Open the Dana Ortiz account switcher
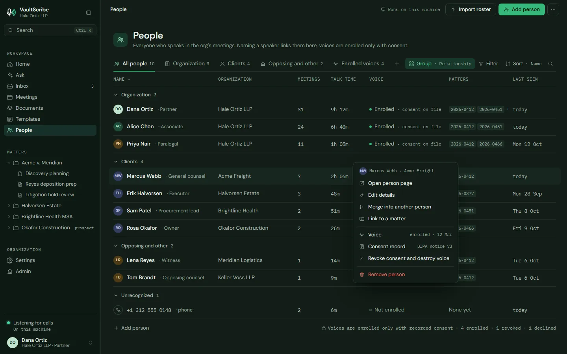Viewport: 567px width, 354px height. (x=50, y=343)
